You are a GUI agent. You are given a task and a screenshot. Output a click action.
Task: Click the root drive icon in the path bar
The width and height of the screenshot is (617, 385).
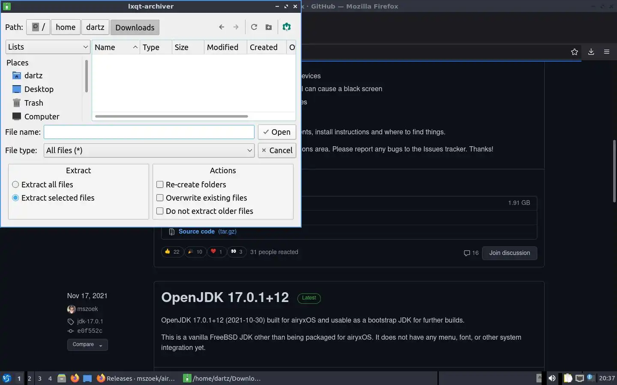pos(38,27)
